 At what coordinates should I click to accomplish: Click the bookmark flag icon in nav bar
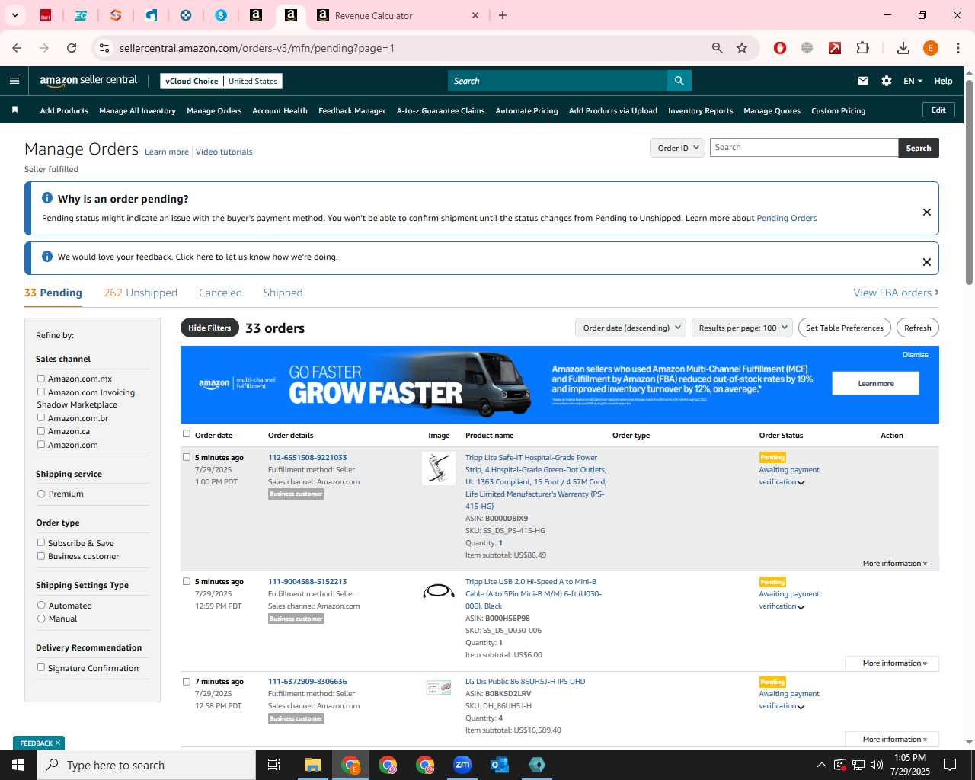tap(14, 110)
